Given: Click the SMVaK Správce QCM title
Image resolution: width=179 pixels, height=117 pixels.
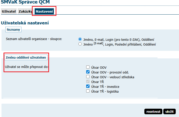Looking at the screenshot, I should coord(25,2).
